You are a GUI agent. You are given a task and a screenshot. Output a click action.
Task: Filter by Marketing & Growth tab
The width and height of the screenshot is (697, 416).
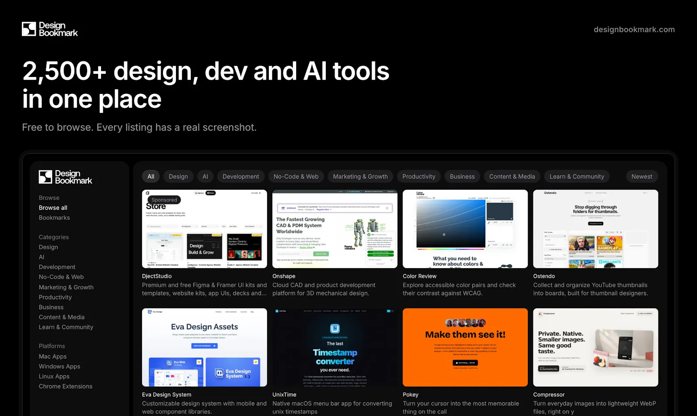click(x=360, y=176)
